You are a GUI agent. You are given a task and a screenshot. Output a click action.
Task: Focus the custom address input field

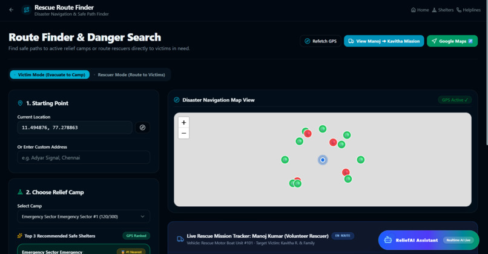pyautogui.click(x=84, y=158)
